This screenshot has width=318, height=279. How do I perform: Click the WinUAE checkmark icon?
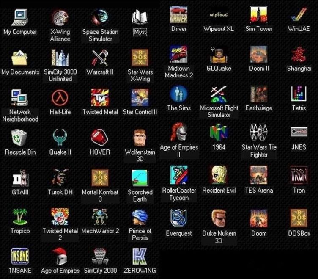point(299,15)
